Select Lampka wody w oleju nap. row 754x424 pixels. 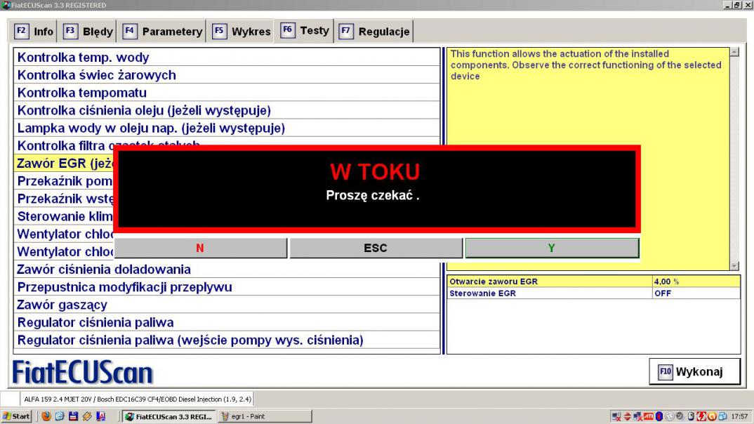tap(227, 128)
